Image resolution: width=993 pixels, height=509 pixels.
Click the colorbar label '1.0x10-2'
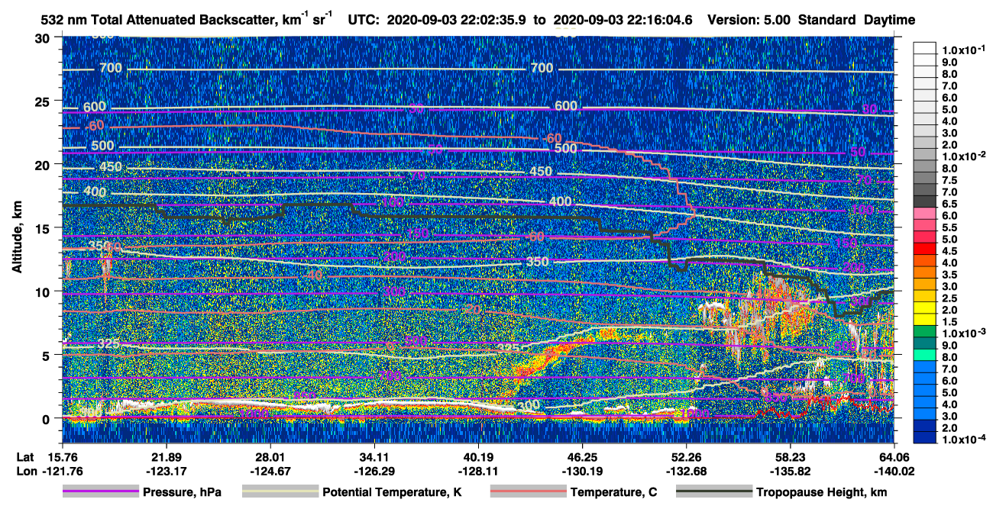[963, 157]
